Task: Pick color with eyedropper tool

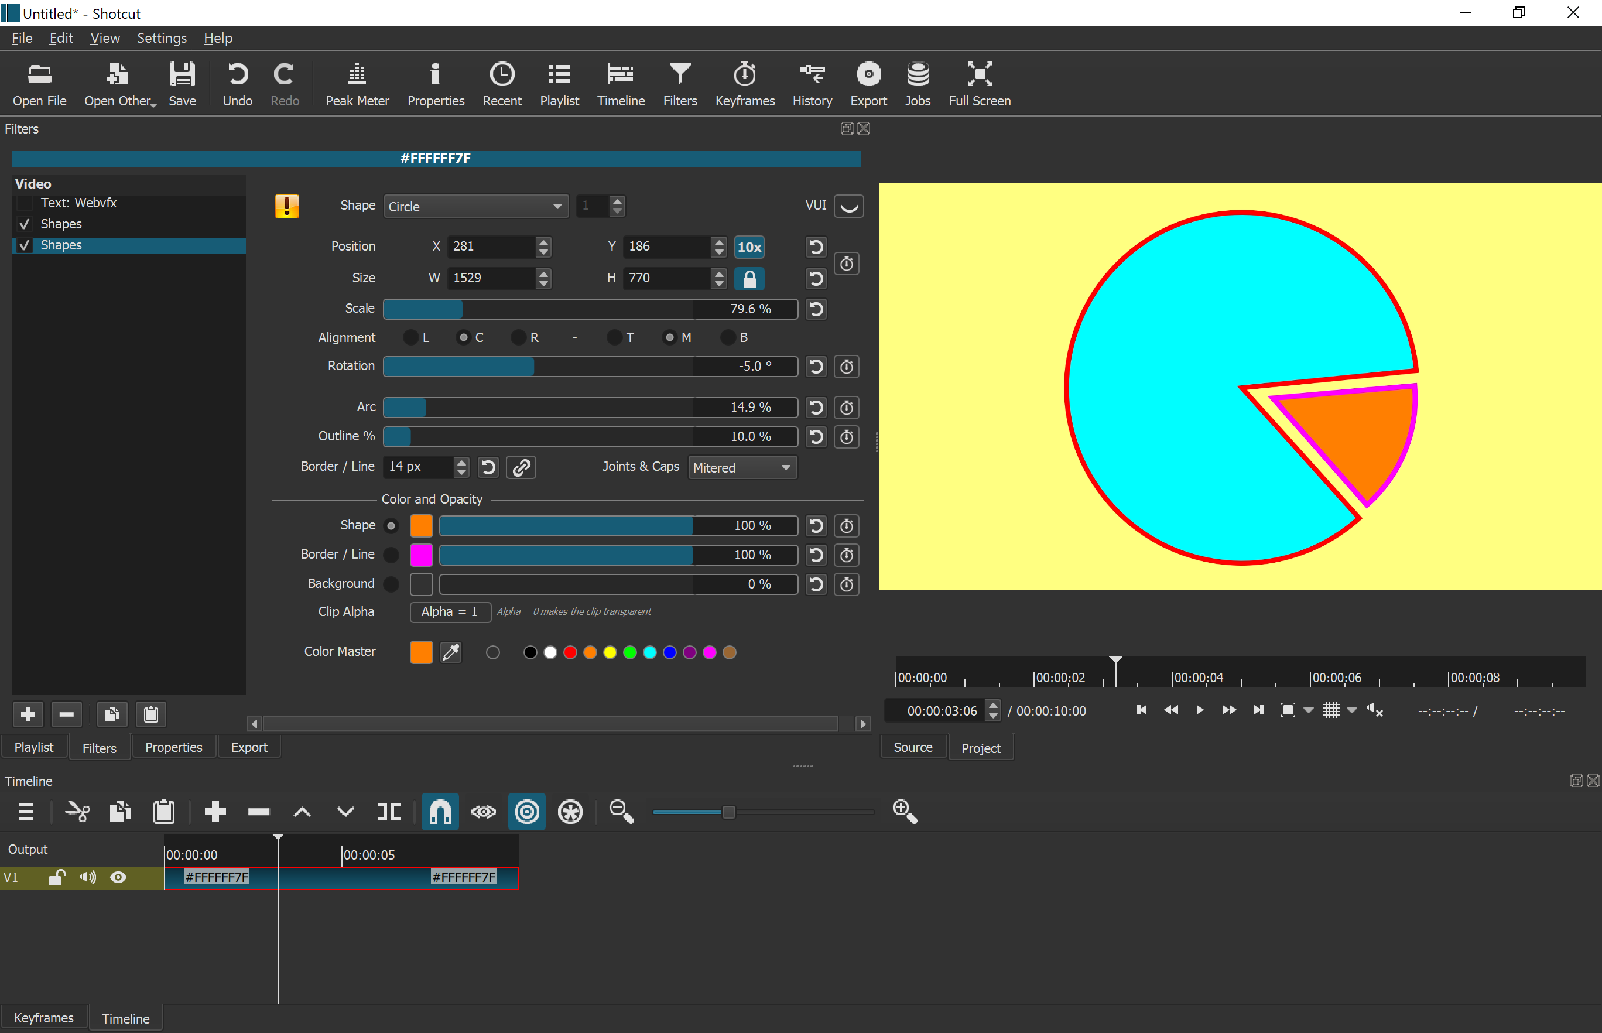Action: point(451,652)
